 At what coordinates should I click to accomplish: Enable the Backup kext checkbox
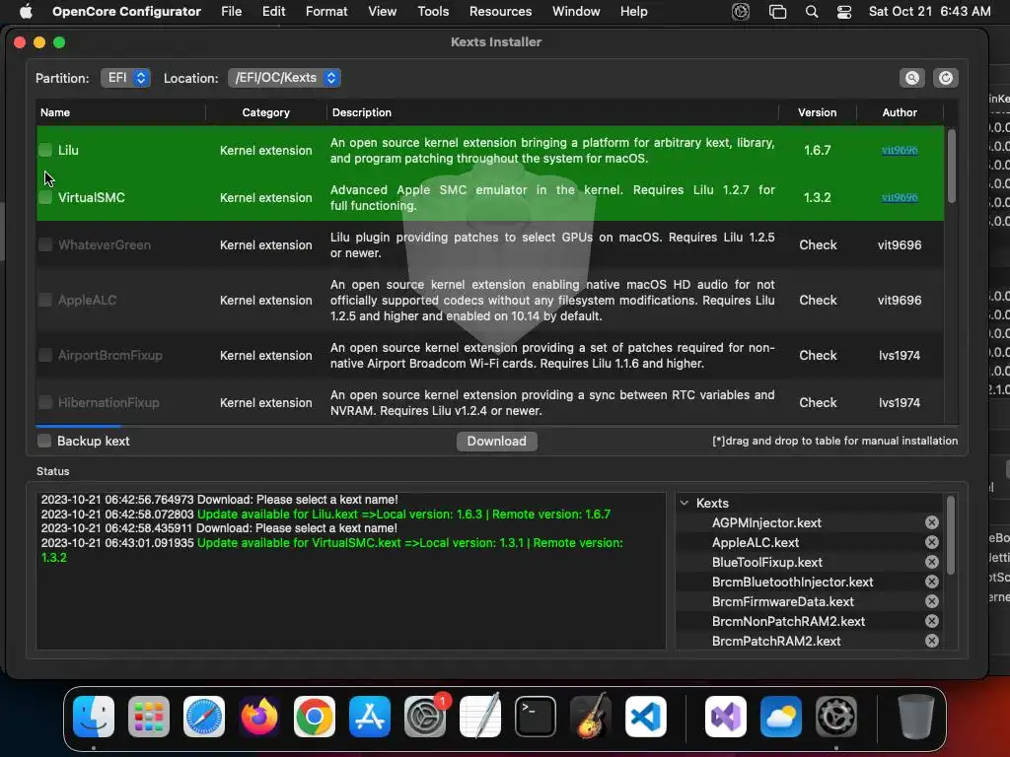[x=43, y=441]
